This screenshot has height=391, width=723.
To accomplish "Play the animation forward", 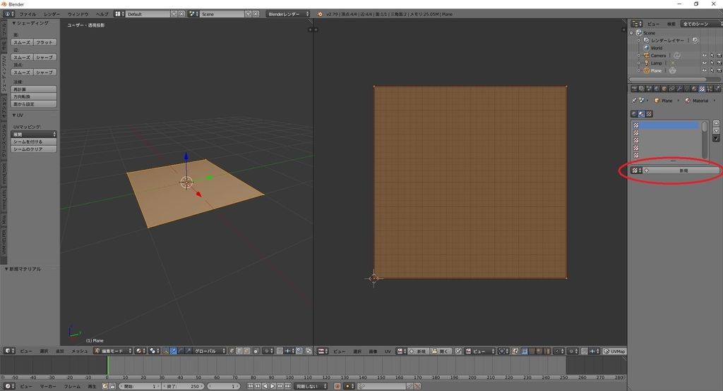I will point(273,386).
